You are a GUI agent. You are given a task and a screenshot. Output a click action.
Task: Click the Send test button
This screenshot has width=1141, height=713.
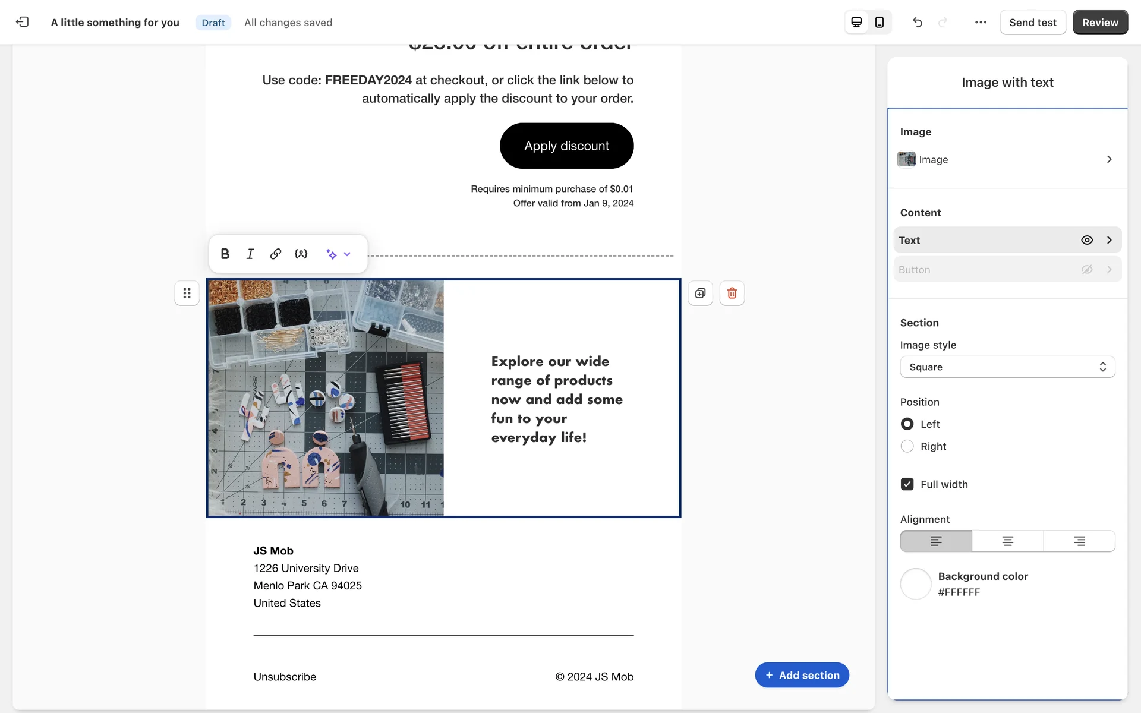click(x=1032, y=22)
